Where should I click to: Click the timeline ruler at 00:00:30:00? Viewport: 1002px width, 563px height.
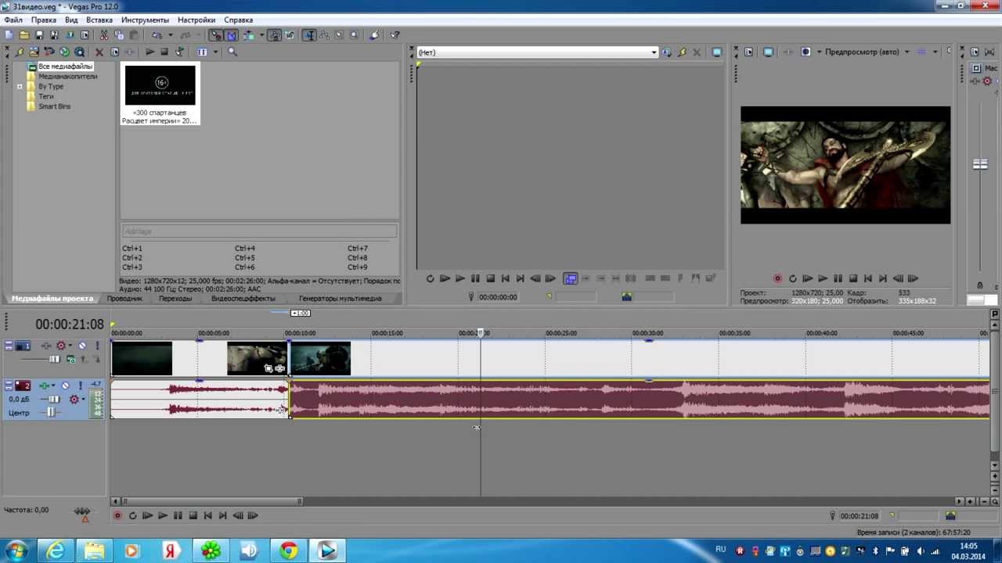(x=647, y=333)
